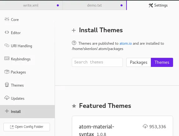Click the /home/skenlon/.atom/packages path text
The height and width of the screenshot is (136, 179).
97,49
